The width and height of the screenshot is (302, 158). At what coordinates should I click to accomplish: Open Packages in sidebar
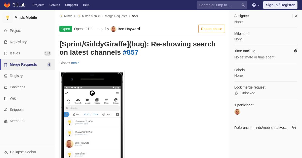pyautogui.click(x=28, y=87)
